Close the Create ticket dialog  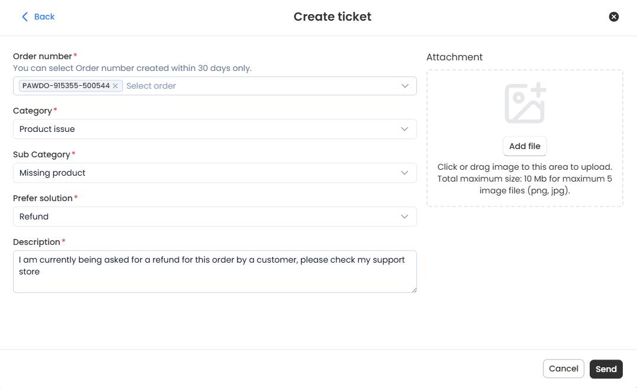coord(613,17)
